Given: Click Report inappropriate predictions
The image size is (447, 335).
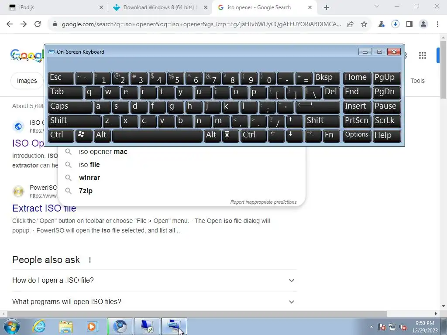Looking at the screenshot, I should click(263, 202).
